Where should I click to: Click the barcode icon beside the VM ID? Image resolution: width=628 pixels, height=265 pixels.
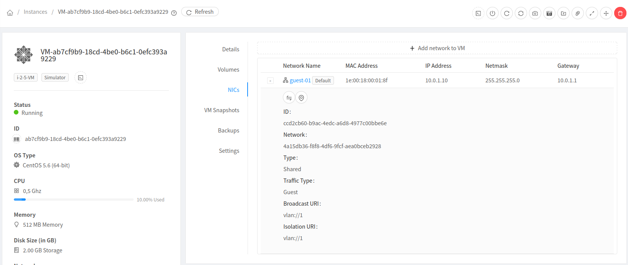coord(17,139)
